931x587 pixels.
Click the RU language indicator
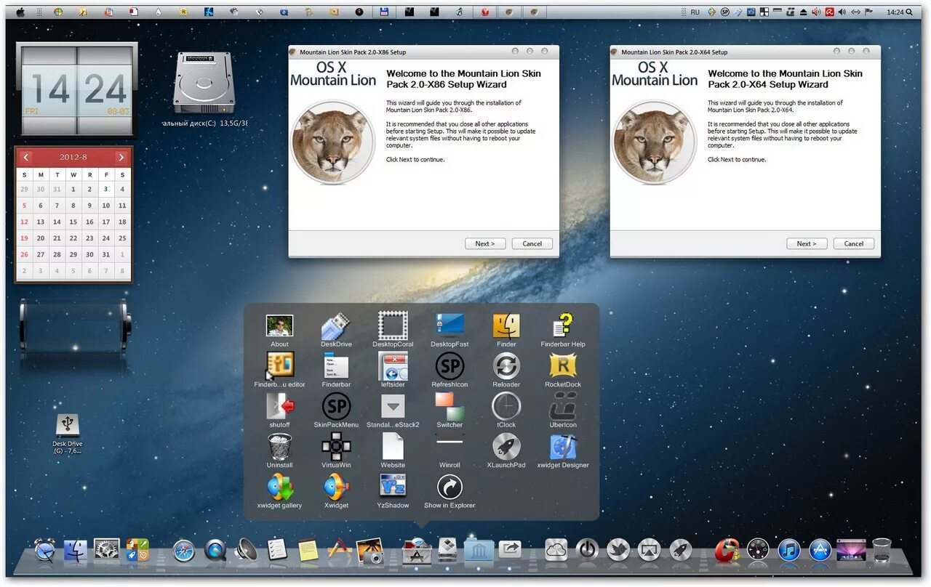[695, 12]
